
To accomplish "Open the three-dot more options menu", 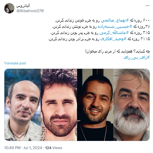I will (x=147, y=6).
